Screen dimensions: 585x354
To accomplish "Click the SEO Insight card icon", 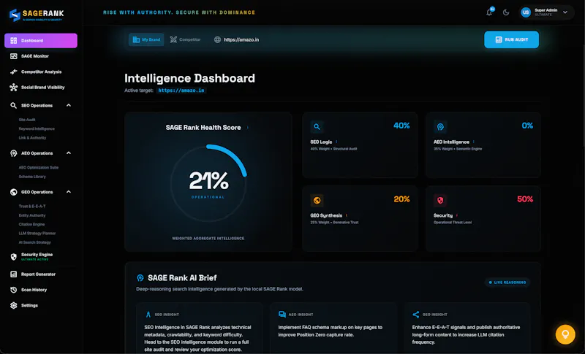I will pyautogui.click(x=148, y=315).
